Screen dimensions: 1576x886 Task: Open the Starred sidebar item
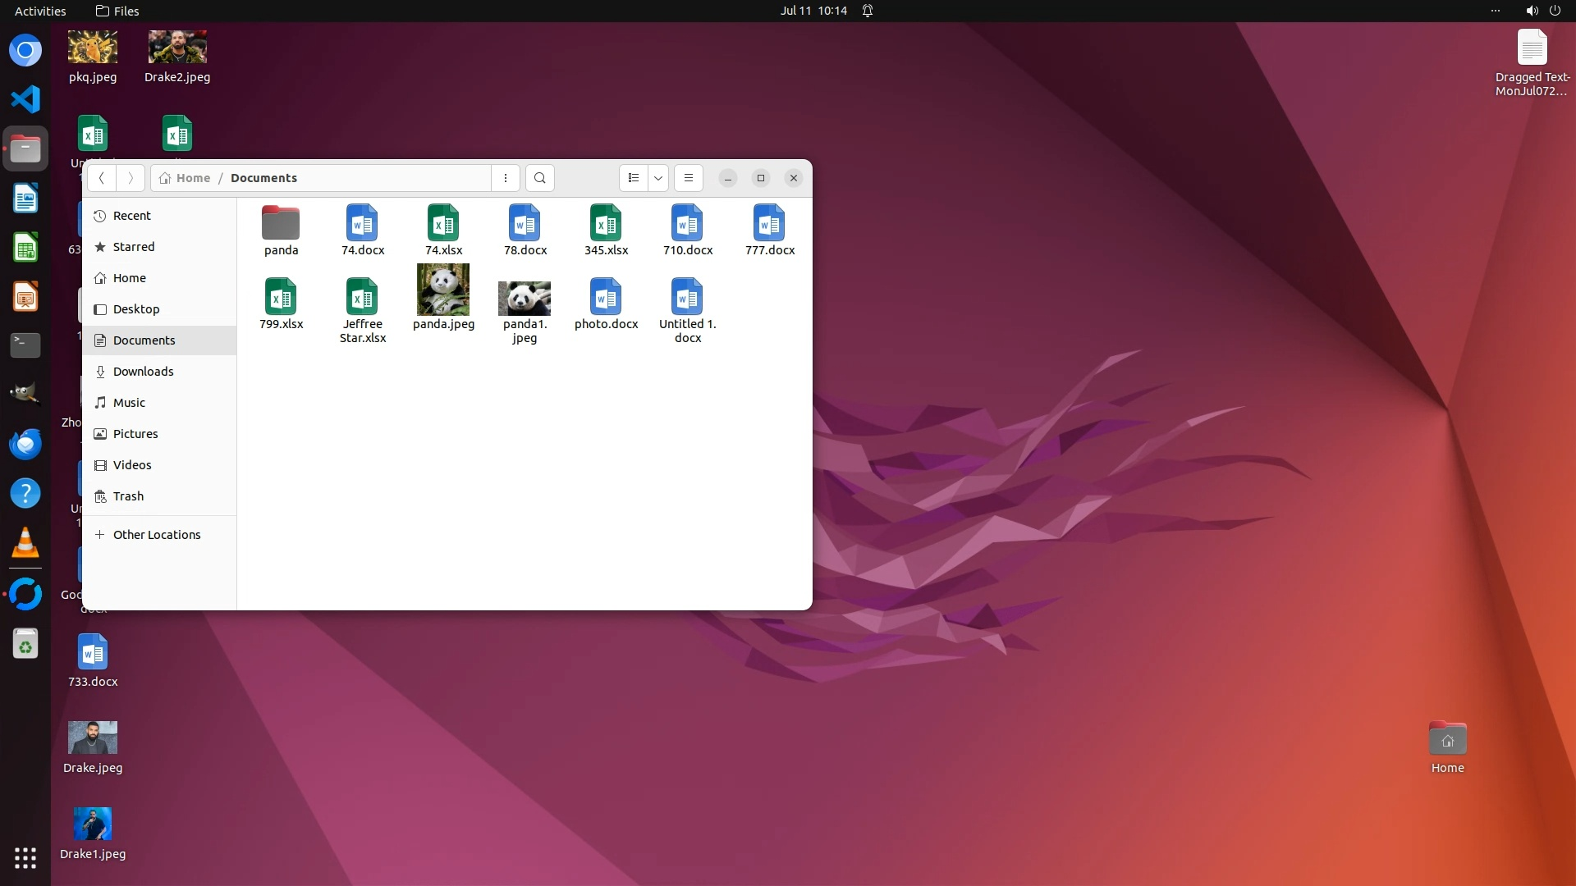click(133, 247)
